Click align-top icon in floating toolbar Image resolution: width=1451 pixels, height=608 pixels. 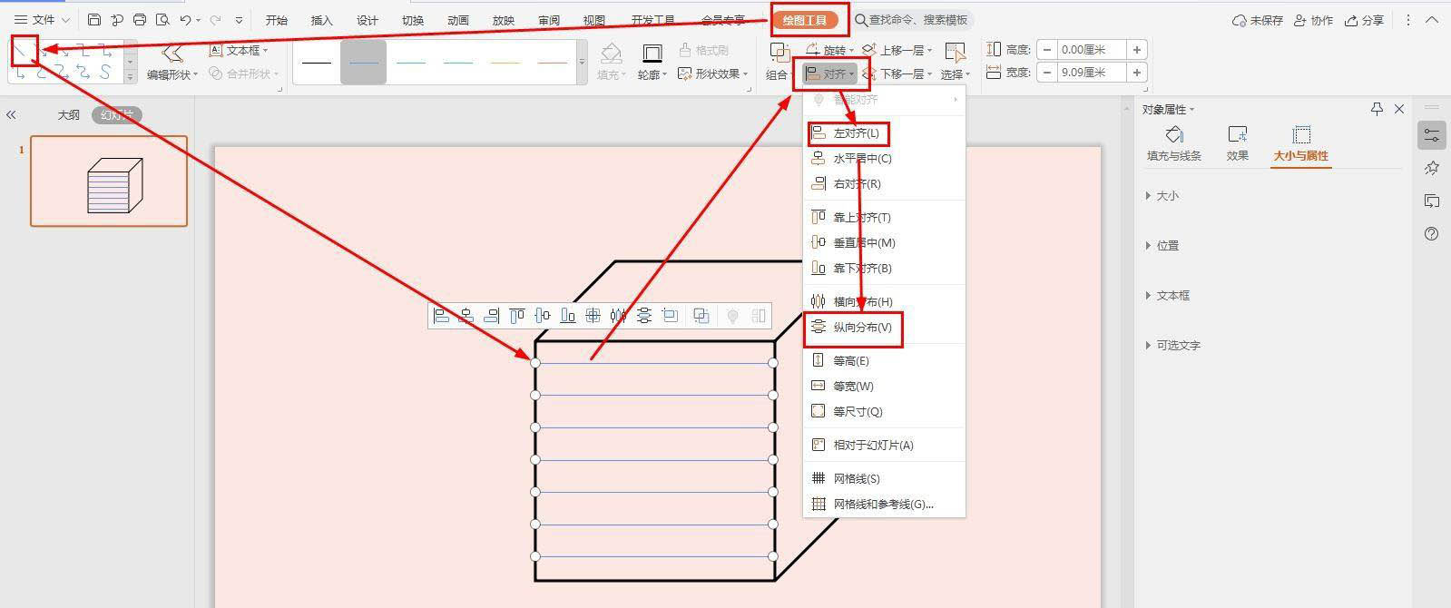tap(517, 316)
